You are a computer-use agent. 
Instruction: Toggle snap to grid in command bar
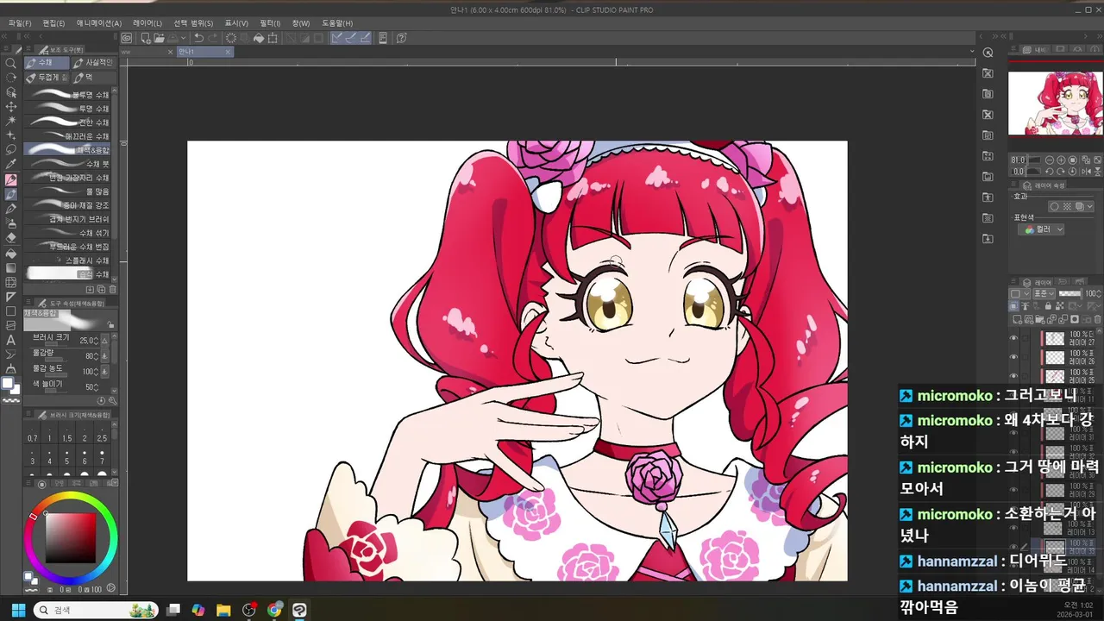tap(364, 38)
